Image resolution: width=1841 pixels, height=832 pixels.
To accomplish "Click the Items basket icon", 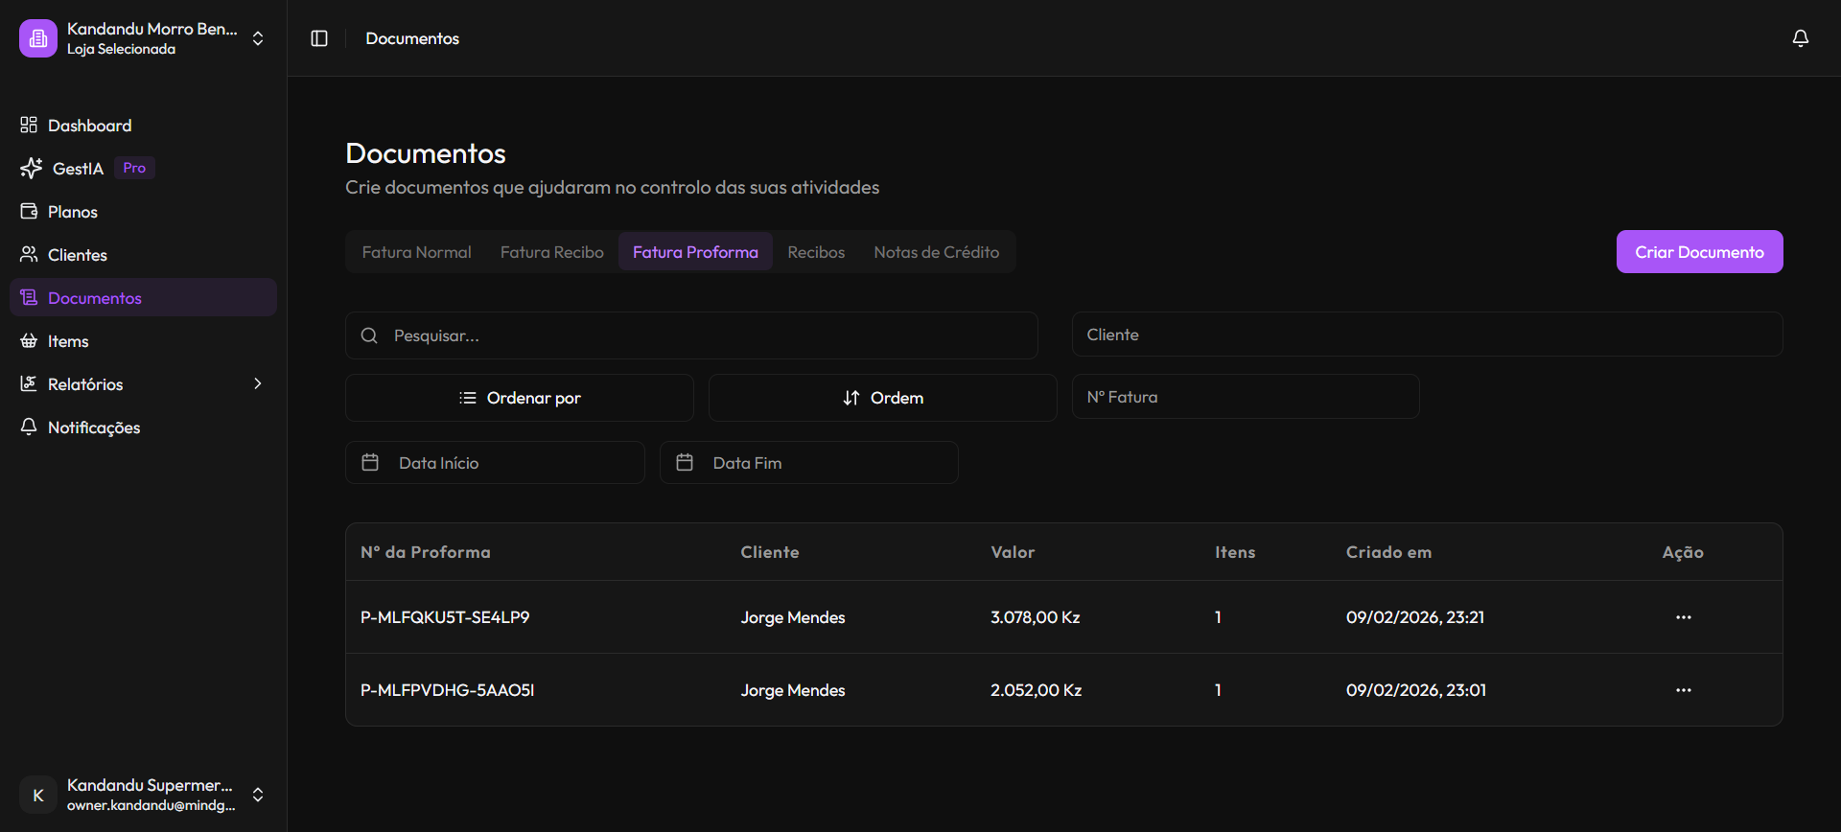I will (x=29, y=341).
